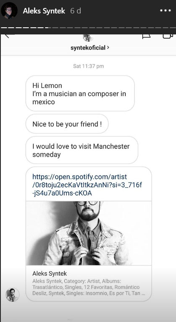This screenshot has width=176, height=322.
Task: Tap the flag icon in chat header
Action: point(146,37)
